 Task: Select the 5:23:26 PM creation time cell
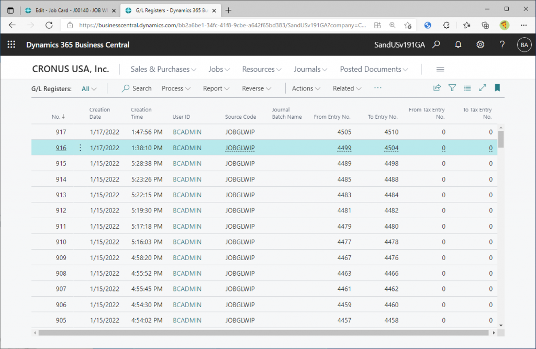(x=147, y=179)
